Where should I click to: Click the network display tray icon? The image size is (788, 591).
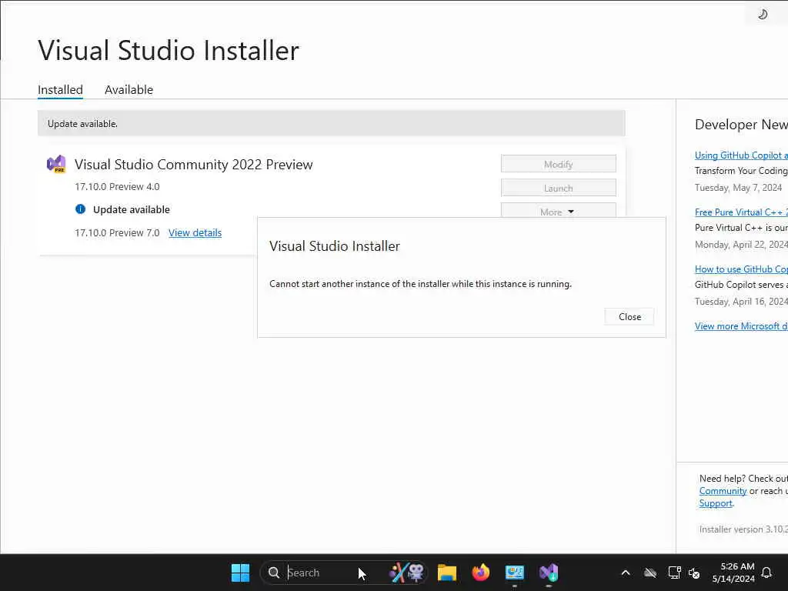point(674,573)
